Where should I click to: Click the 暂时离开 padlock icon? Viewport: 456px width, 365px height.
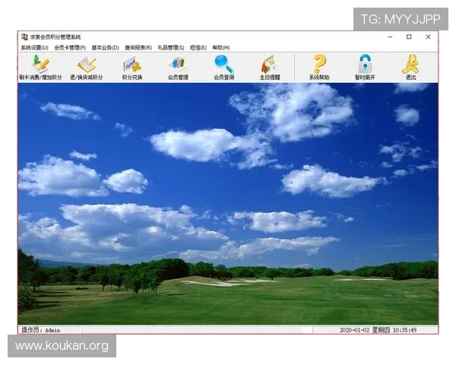click(x=365, y=67)
